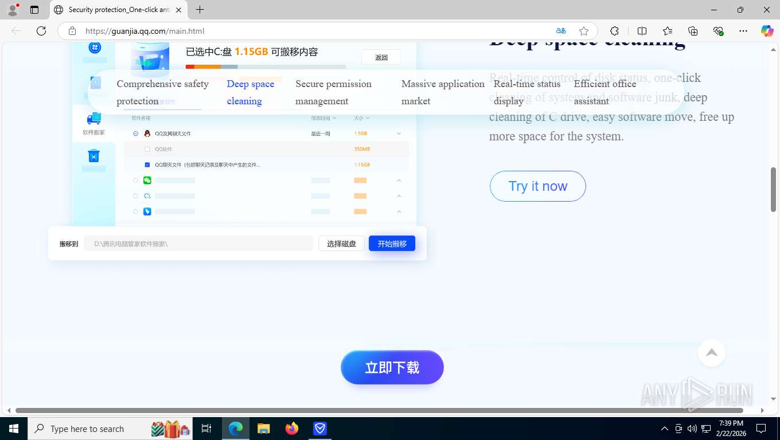780x440 pixels.
Task: Click the disk usage progress bar
Action: click(x=266, y=67)
